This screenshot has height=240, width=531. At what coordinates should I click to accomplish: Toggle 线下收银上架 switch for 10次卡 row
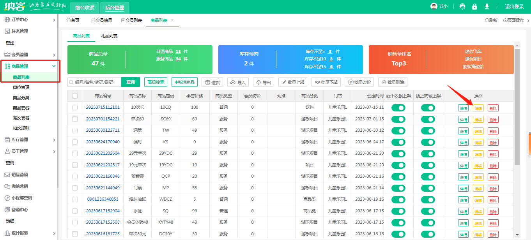coord(398,108)
